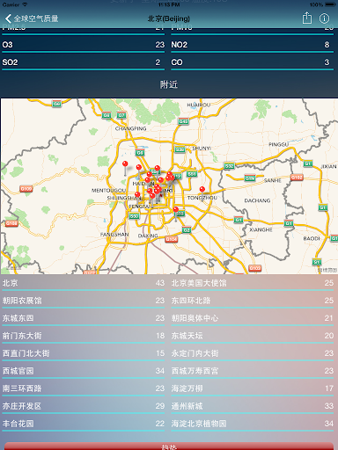Open the 丰台花园 station row
This screenshot has width=338, height=450.
pos(84,424)
